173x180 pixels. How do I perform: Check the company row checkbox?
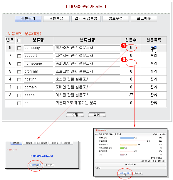[x=19, y=48]
